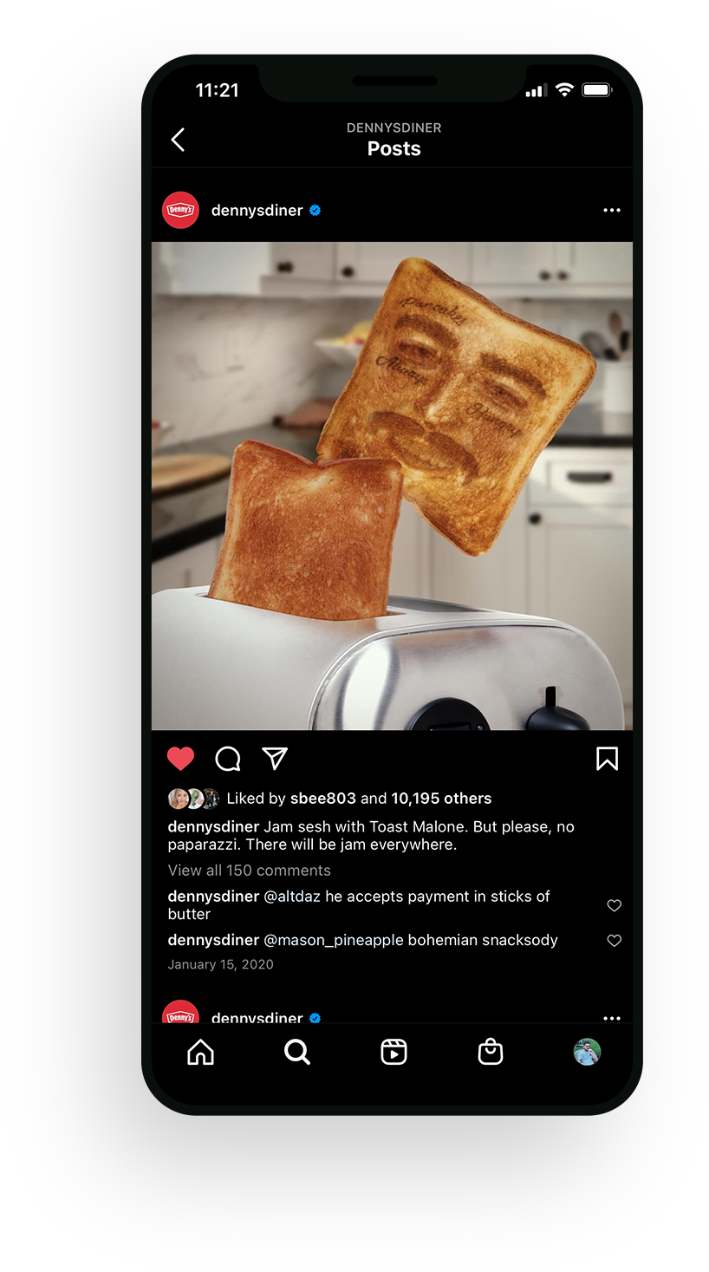This screenshot has height=1272, width=709.
Task: Tap the share paper plane icon
Action: pyautogui.click(x=275, y=758)
